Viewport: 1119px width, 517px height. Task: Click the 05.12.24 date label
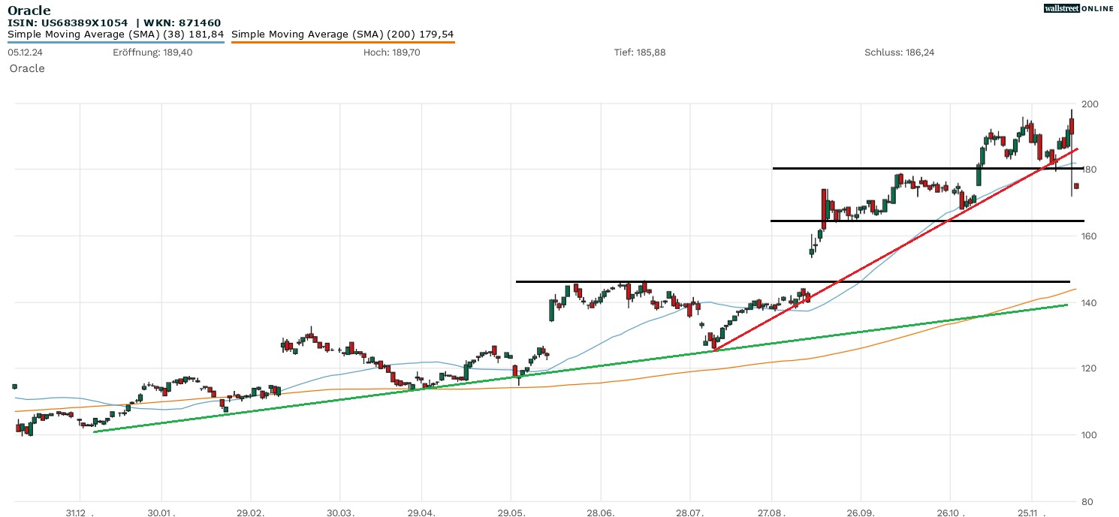(x=23, y=53)
